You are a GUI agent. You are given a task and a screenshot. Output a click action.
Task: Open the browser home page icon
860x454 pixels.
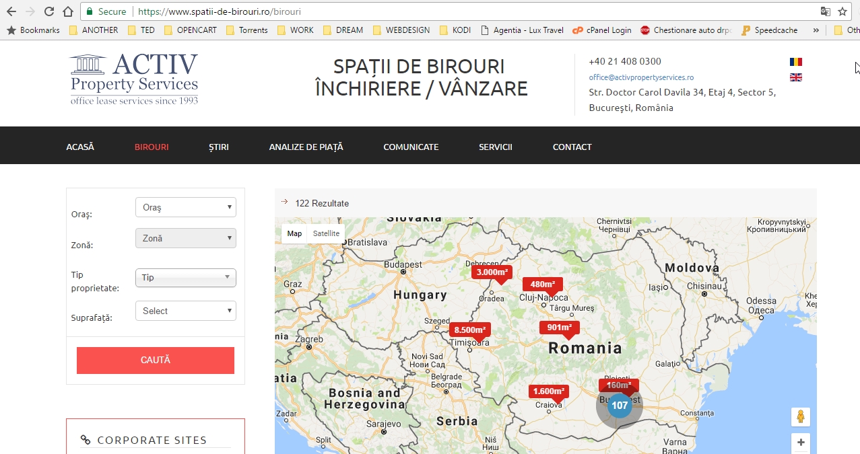click(67, 11)
